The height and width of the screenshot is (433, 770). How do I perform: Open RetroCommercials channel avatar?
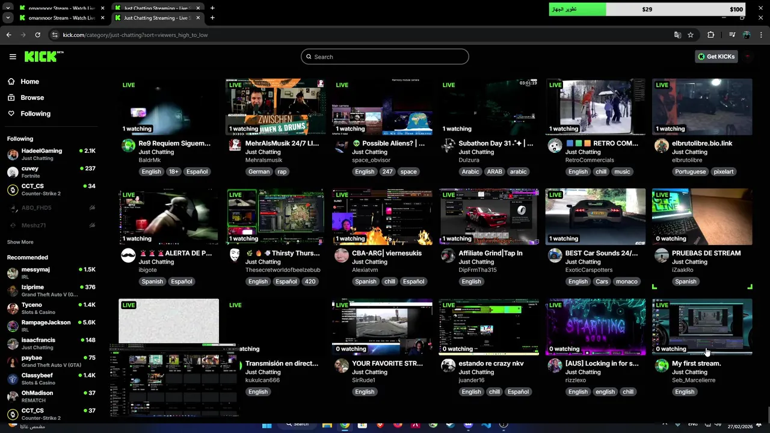(555, 146)
